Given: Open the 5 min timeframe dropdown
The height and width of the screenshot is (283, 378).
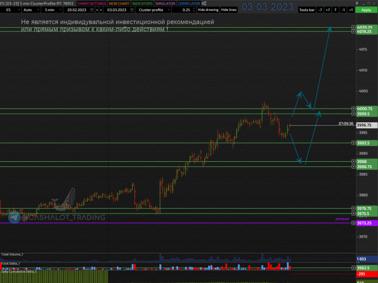Looking at the screenshot, I should point(52,10).
